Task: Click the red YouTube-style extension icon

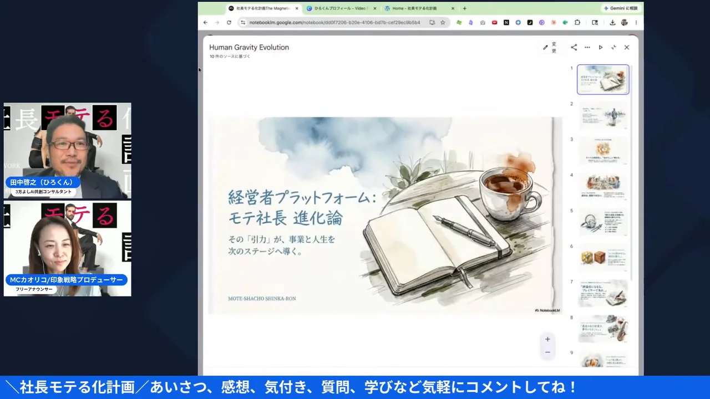Action: (495, 23)
